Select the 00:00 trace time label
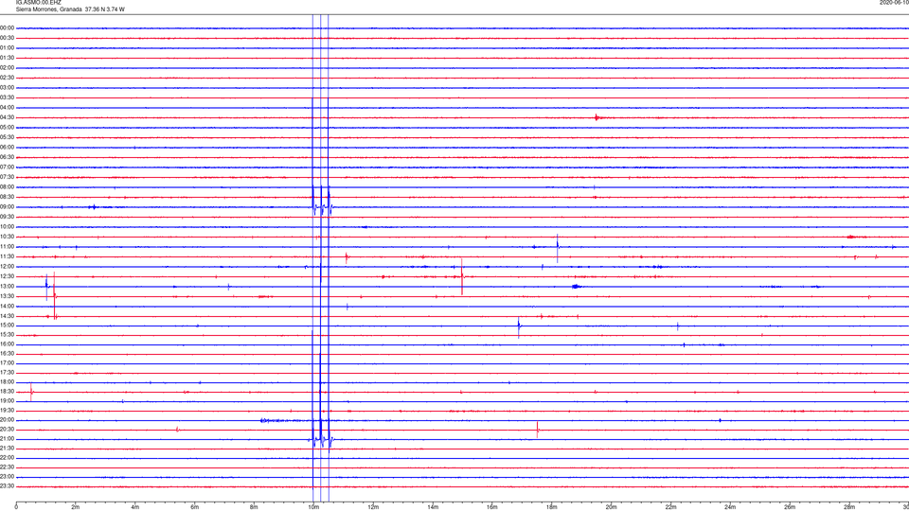This screenshot has width=909, height=511. point(8,27)
